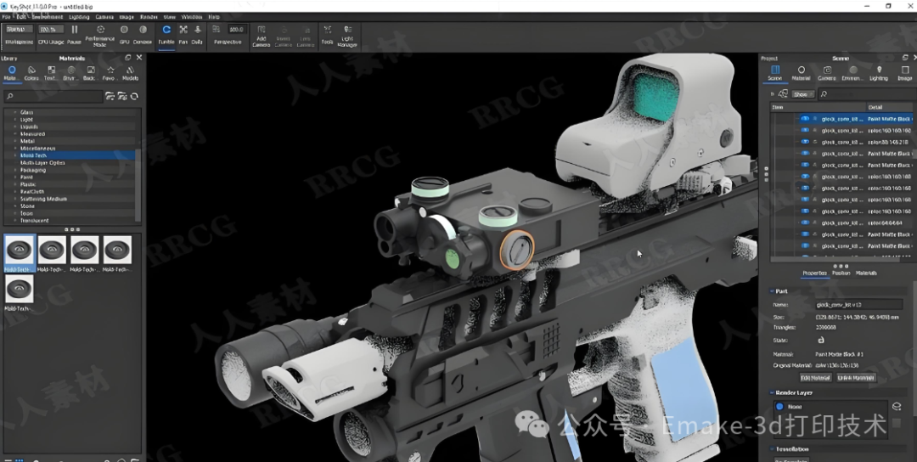Viewport: 917px width, 462px height.
Task: Switch to the Backplates library tab
Action: [90, 73]
